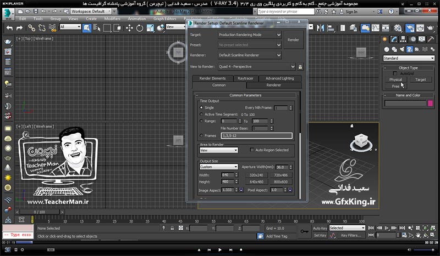Select Cameras category icon
Viewport: 440px width, 256px height.
[410, 49]
